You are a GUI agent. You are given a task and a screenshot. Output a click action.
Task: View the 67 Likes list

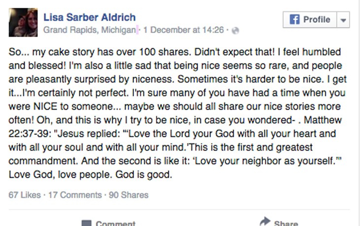[25, 195]
